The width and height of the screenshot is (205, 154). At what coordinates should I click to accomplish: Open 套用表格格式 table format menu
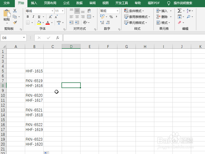pyautogui.click(x=137, y=17)
